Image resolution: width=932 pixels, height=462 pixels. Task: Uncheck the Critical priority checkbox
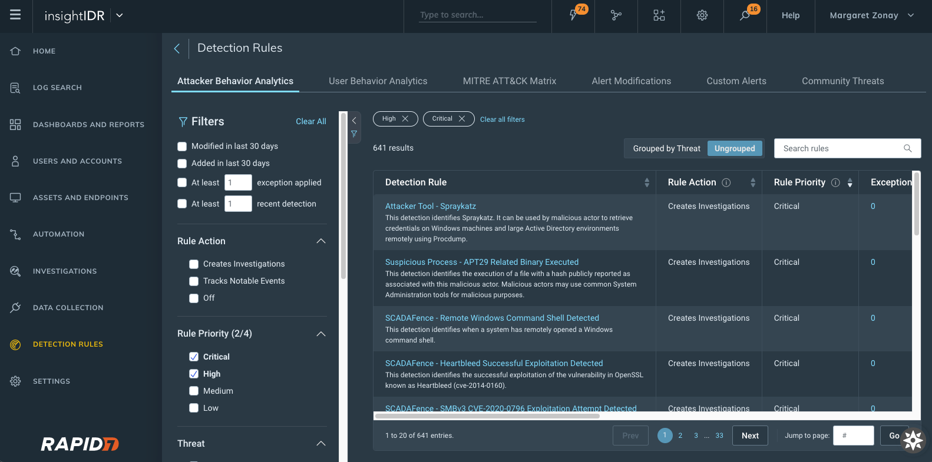194,357
